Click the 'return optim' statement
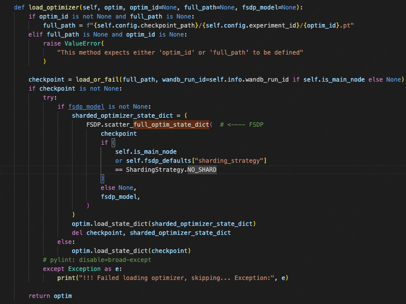406x304 pixels. (x=50, y=295)
